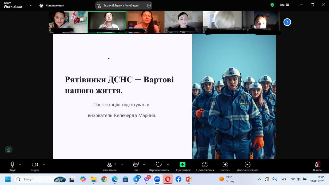Open the React emoji button

coord(159,166)
